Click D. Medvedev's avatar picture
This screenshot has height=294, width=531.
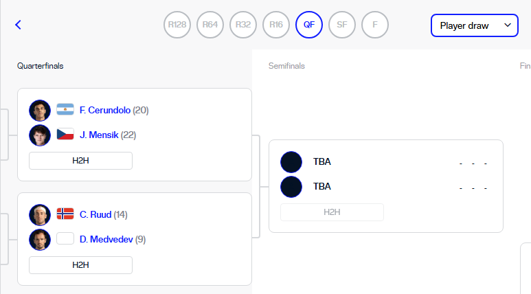tap(40, 240)
